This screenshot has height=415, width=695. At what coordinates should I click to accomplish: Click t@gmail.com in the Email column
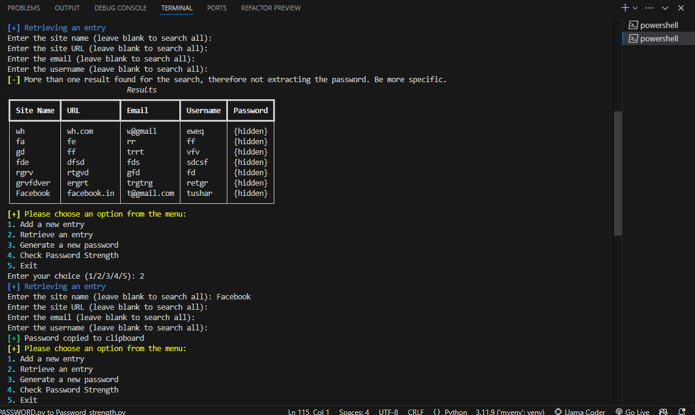150,194
